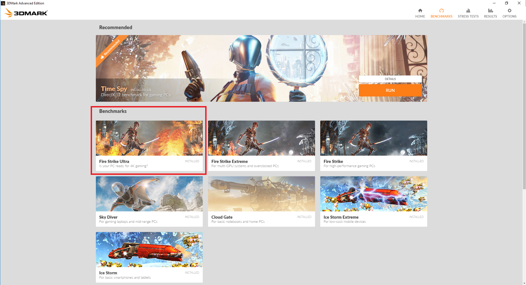
Task: Open the Sky Diver thumbnail
Action: [149, 194]
